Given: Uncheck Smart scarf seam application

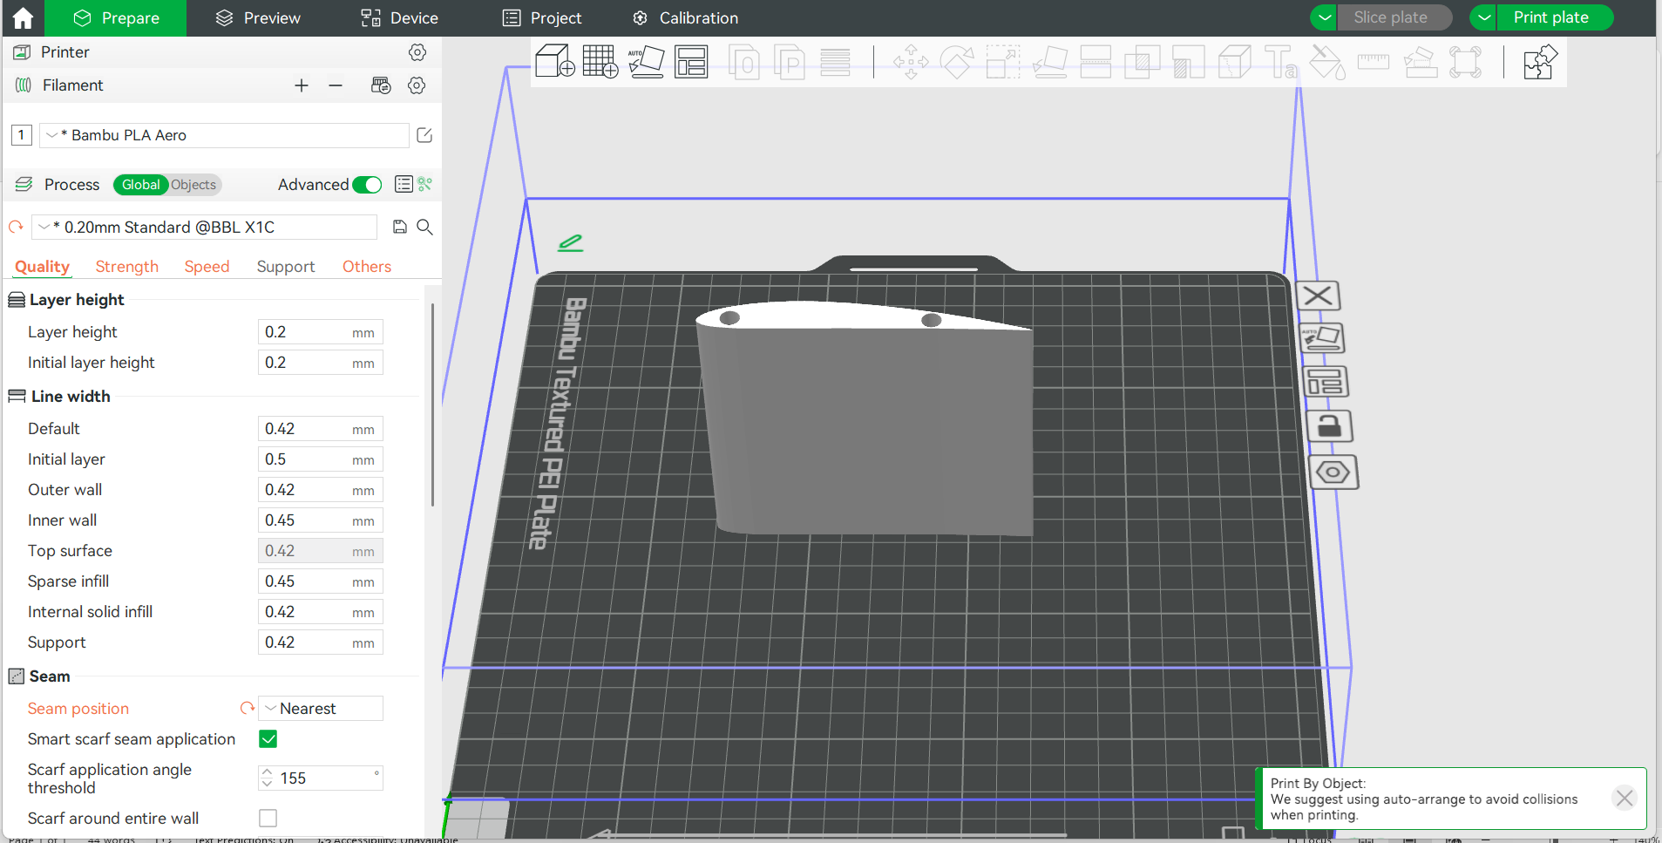Looking at the screenshot, I should (268, 739).
